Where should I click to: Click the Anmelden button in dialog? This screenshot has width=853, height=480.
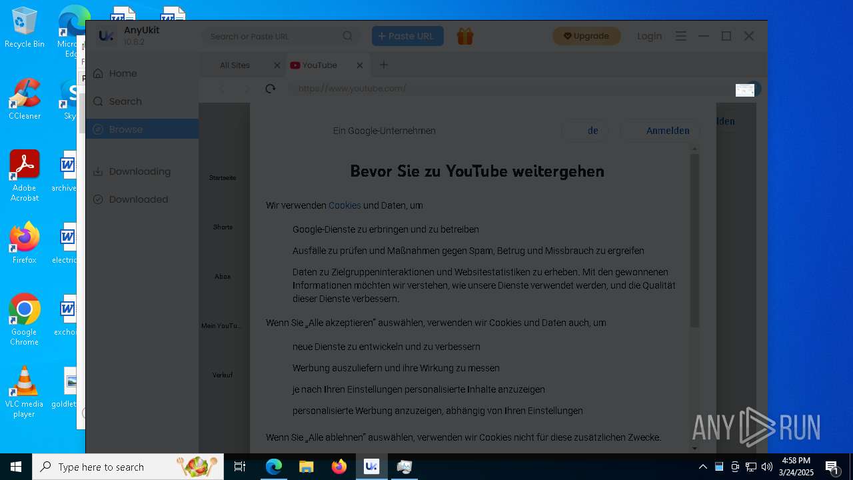[660, 131]
